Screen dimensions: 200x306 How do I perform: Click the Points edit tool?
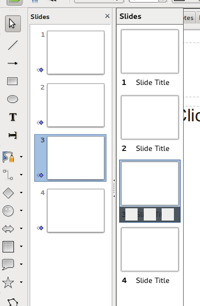point(12,302)
